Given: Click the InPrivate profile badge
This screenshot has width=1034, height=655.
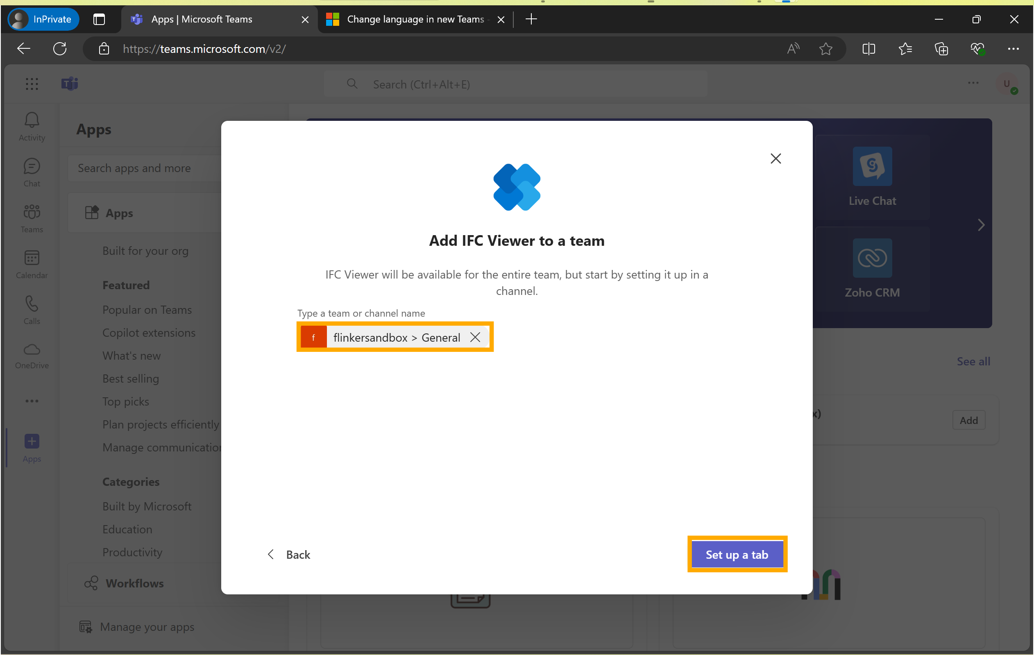Looking at the screenshot, I should 43,19.
